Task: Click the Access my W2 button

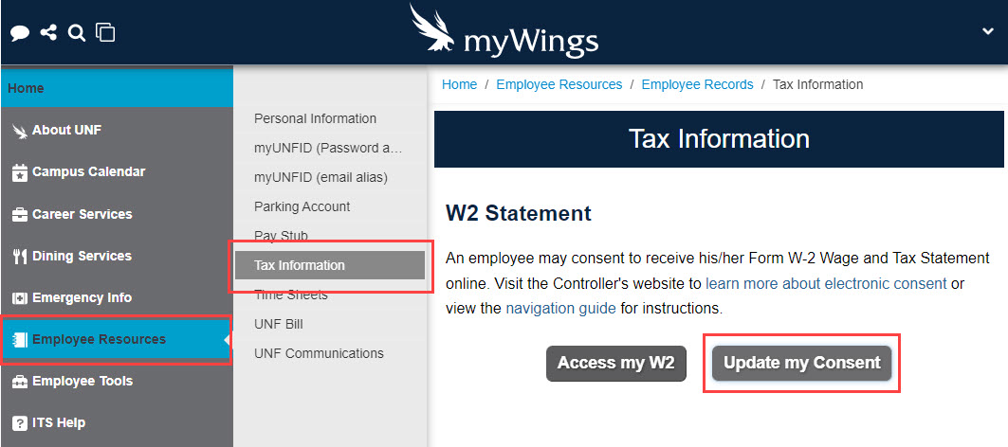Action: click(615, 363)
